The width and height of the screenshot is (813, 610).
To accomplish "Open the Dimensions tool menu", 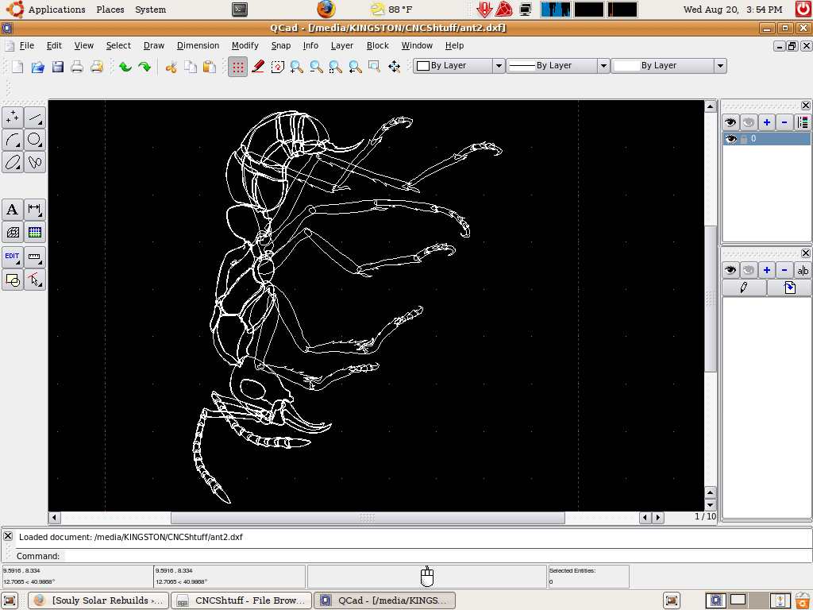I will [x=35, y=210].
